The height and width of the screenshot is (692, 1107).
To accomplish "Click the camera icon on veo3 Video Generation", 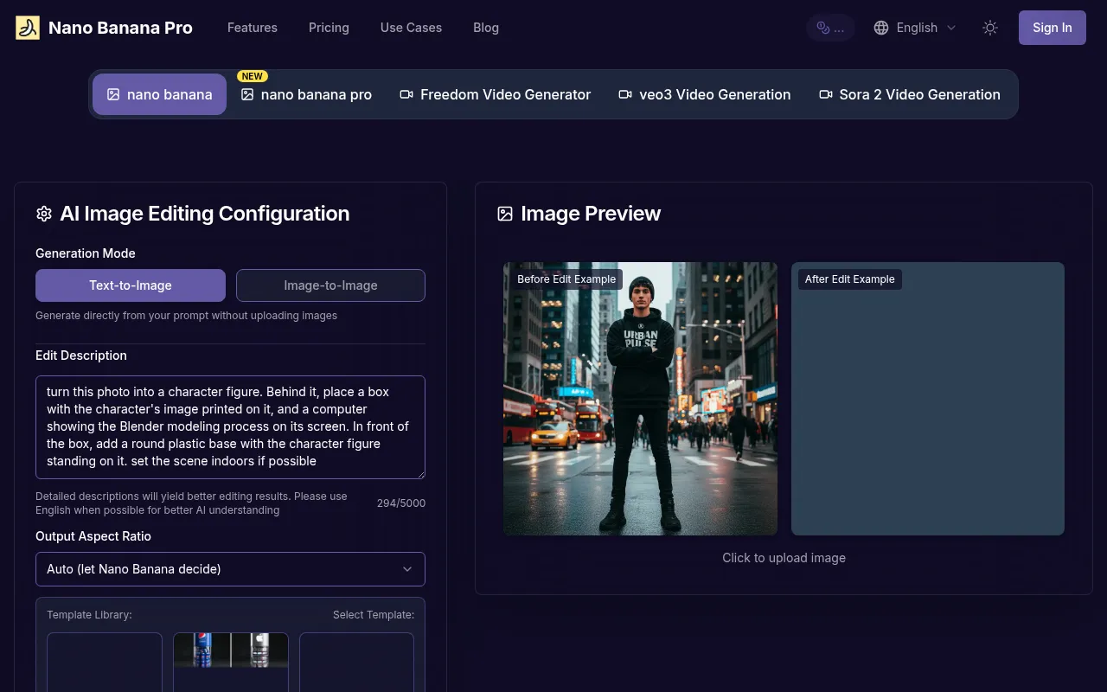I will [x=625, y=94].
